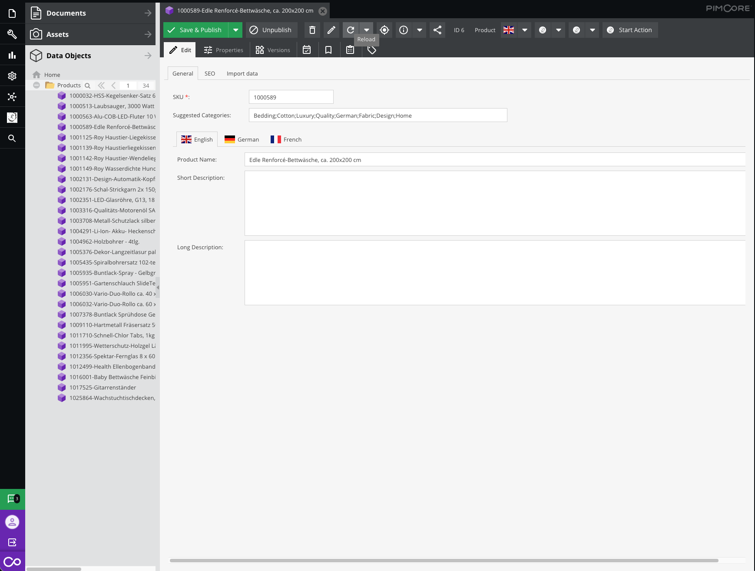Click the delete trash icon in toolbar
Screen dimensions: 755x571
[312, 30]
